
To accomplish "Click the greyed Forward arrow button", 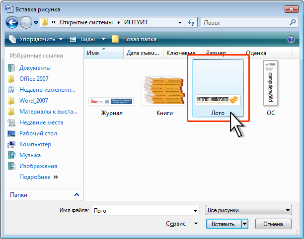I will click(26, 23).
